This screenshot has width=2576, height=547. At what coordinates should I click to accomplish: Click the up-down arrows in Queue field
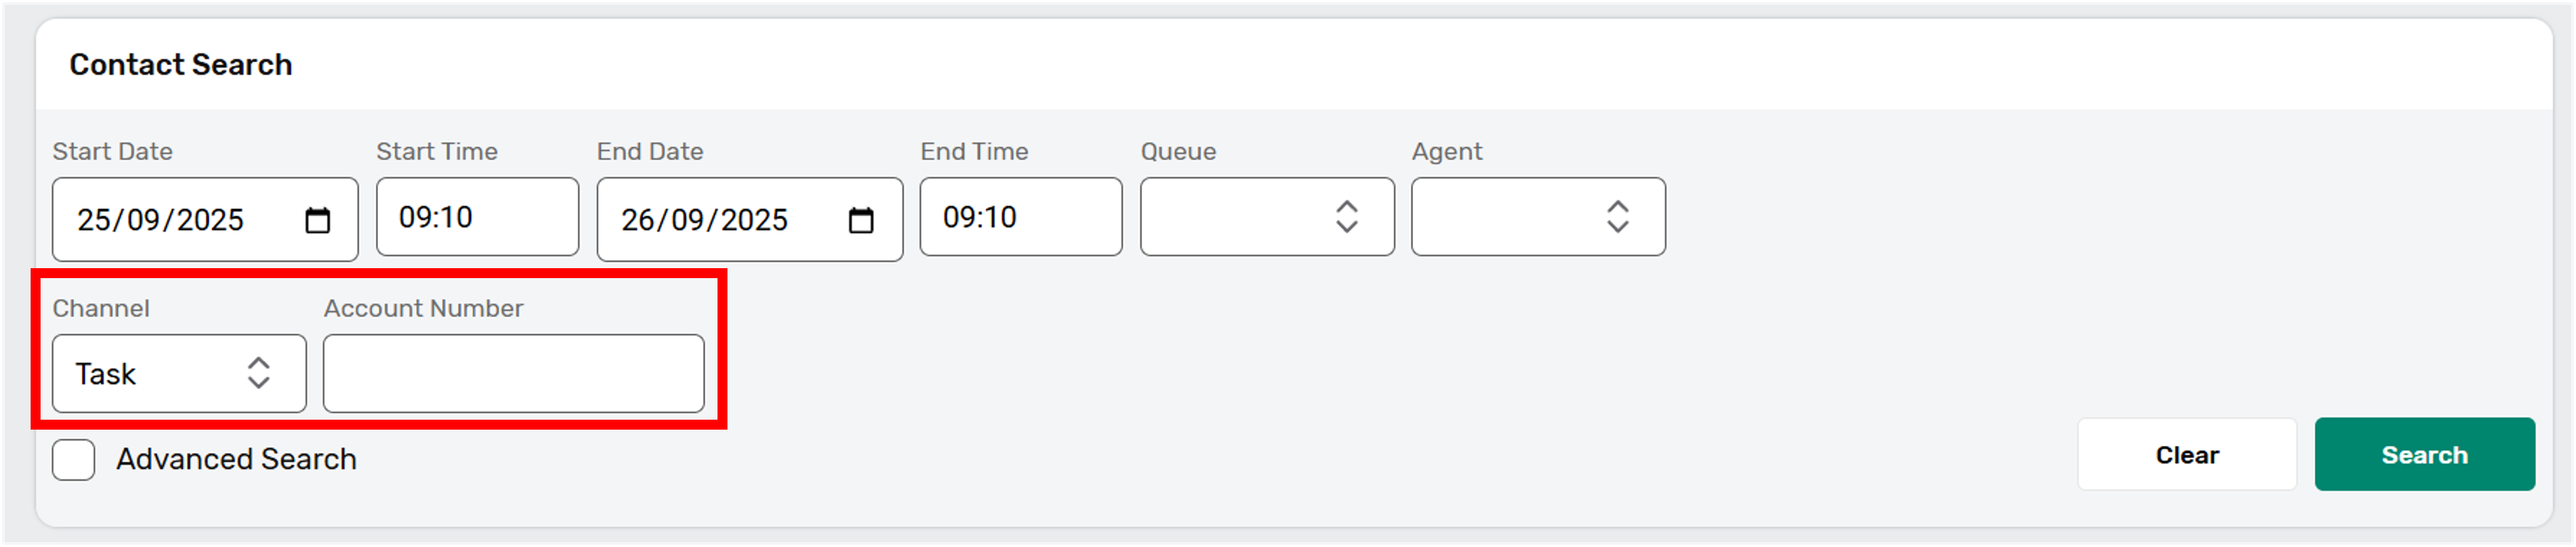(1346, 217)
